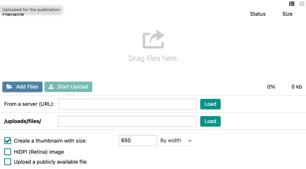Load file from /uploads/files/ path

(210, 121)
